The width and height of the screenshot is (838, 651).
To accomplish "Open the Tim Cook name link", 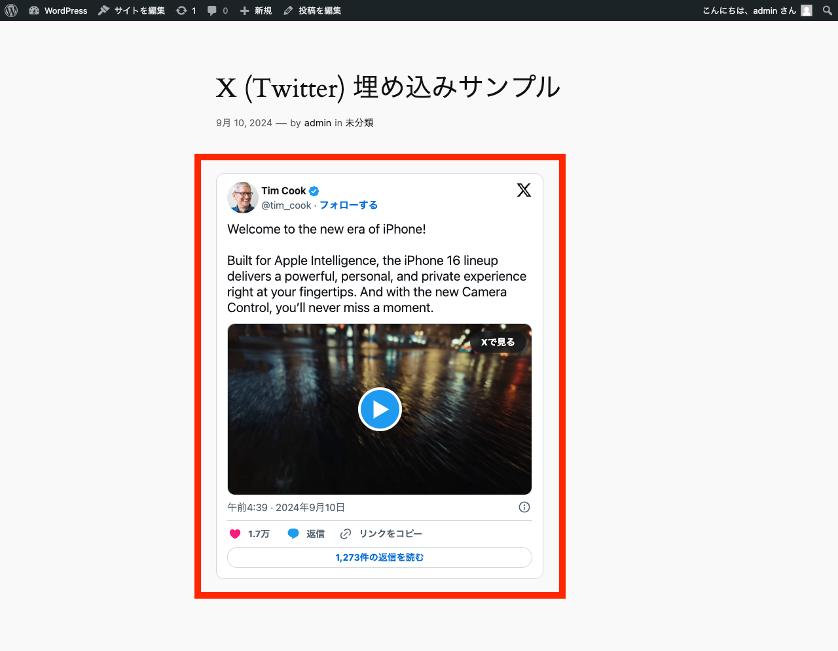I will [x=283, y=191].
